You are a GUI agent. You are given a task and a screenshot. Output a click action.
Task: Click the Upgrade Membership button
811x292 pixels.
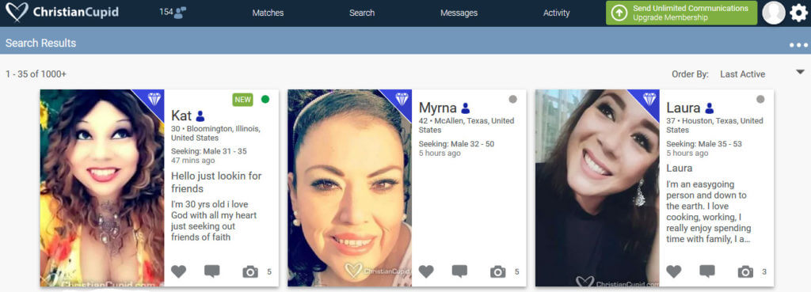(682, 13)
